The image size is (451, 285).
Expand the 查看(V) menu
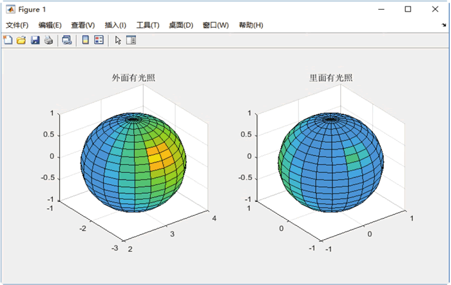coord(83,25)
